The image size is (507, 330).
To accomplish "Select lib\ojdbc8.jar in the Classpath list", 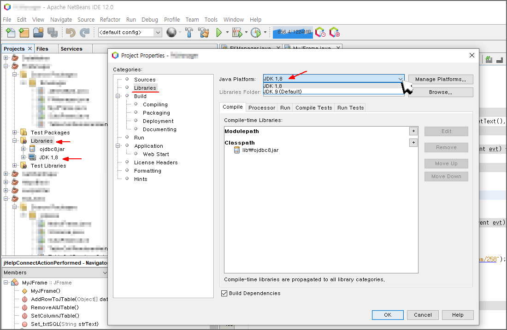I will [x=260, y=150].
